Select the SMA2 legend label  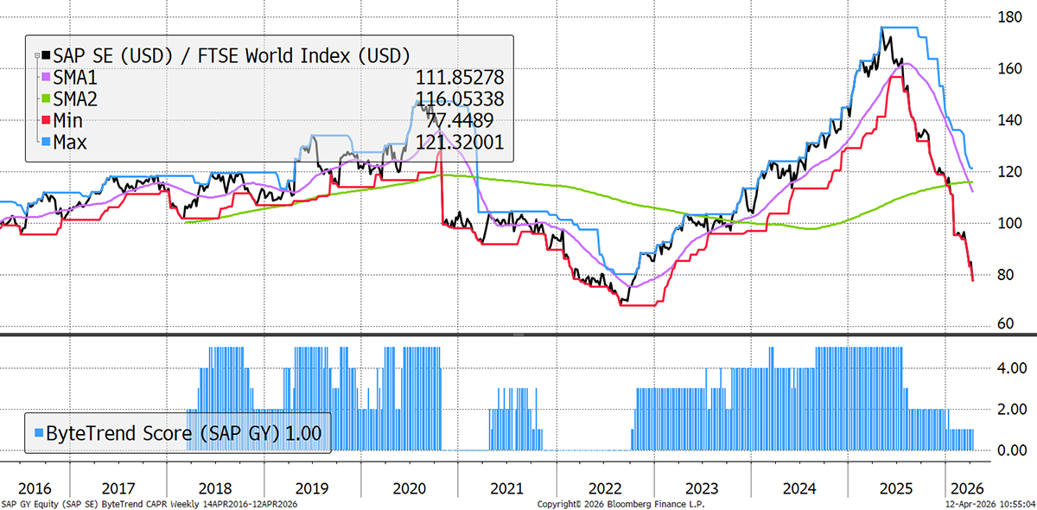(x=76, y=99)
